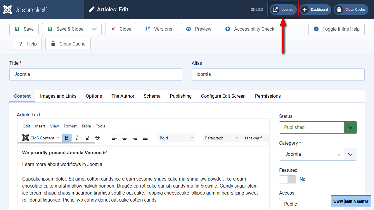Image resolution: width=374 pixels, height=210 pixels.
Task: Open Configure Edit Screen tab
Action: click(223, 96)
